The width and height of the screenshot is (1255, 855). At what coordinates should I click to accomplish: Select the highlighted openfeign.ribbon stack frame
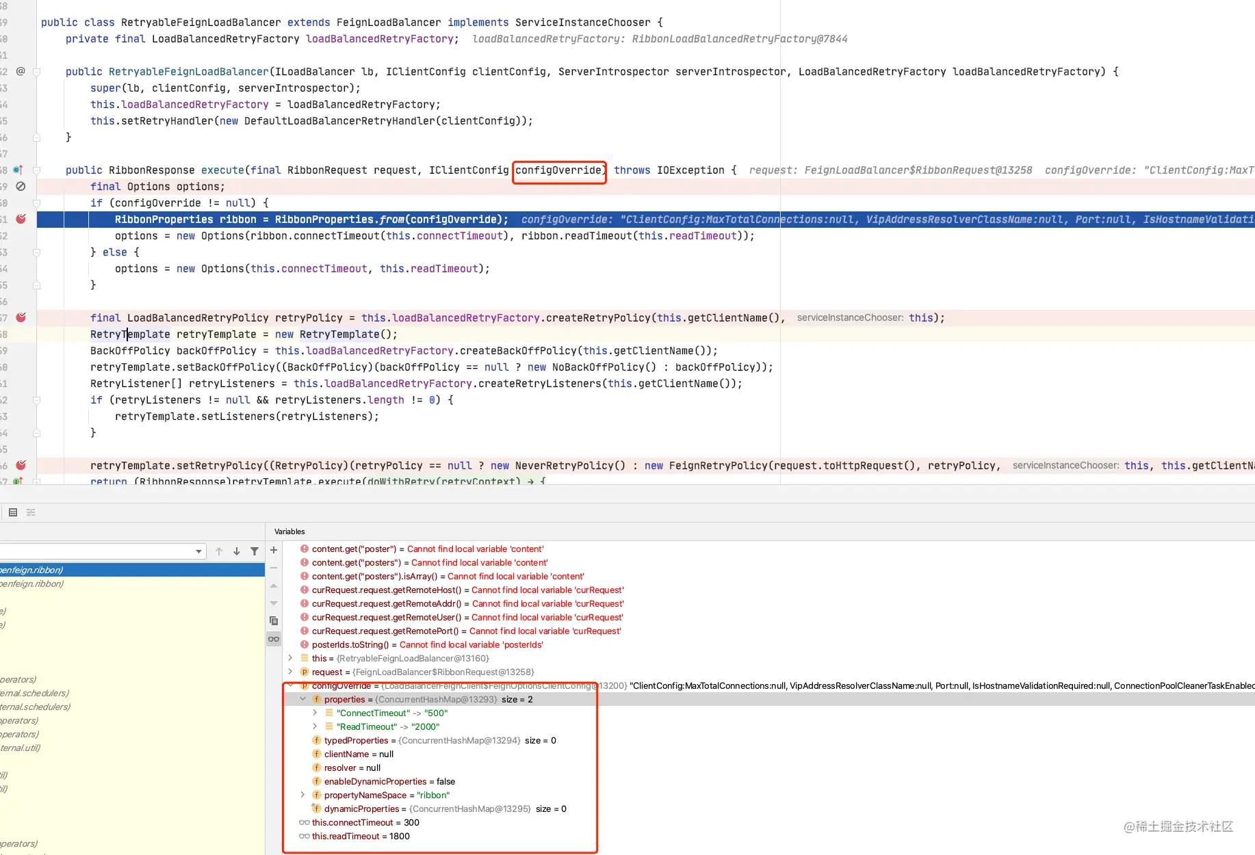click(132, 570)
